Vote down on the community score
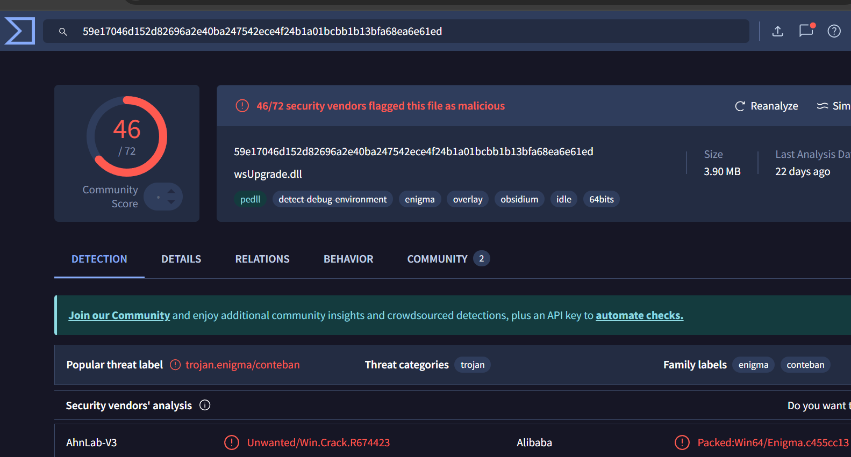 (x=171, y=202)
